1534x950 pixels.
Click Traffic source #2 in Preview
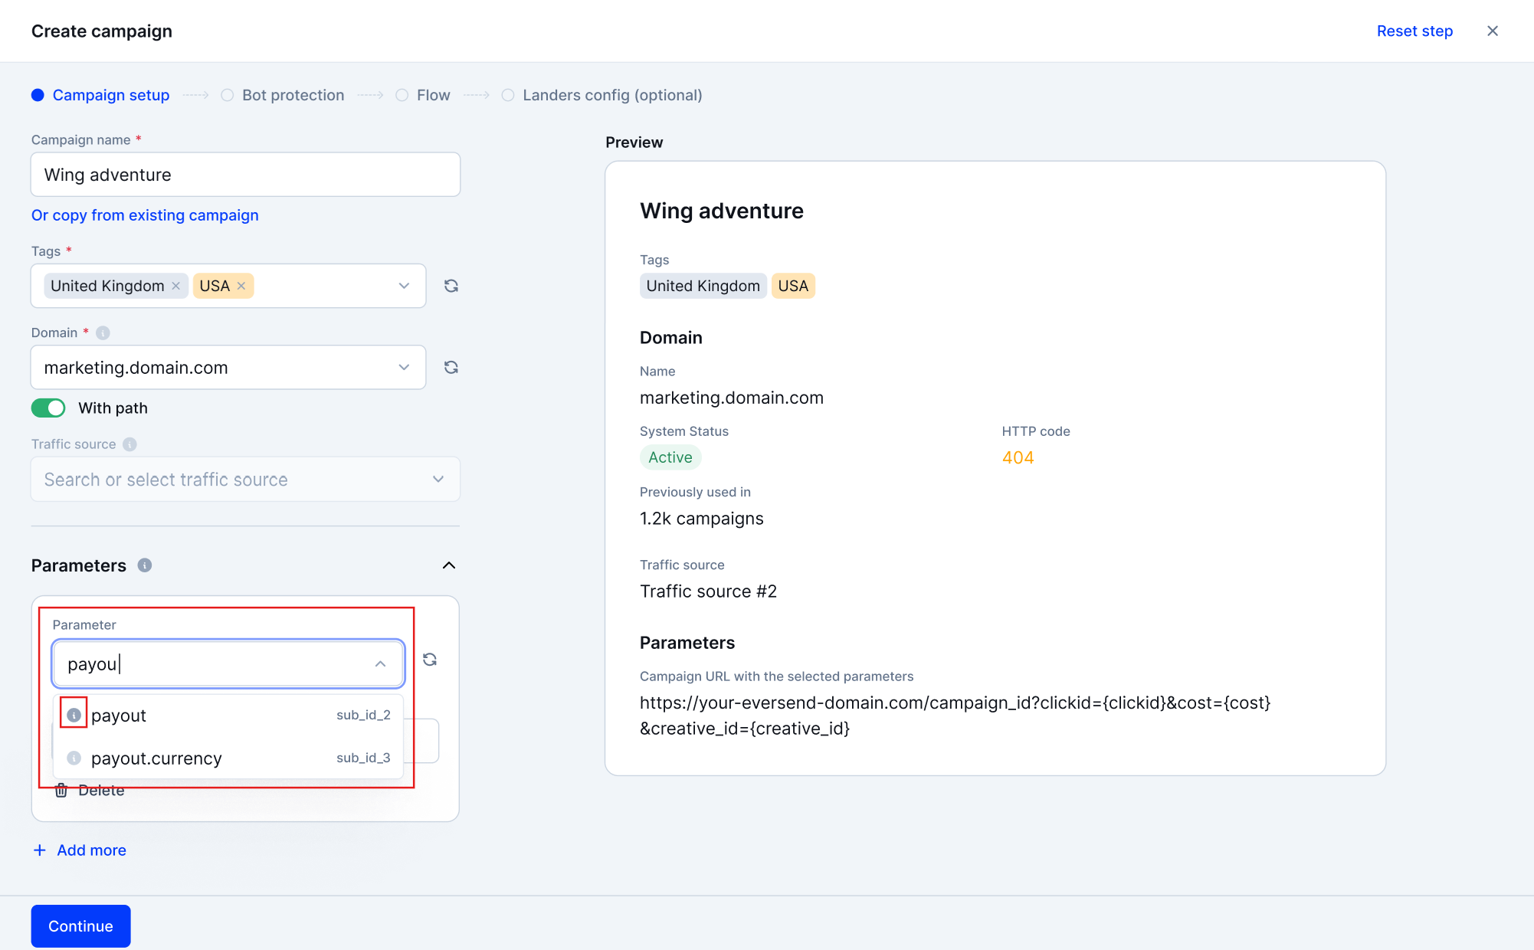click(708, 591)
